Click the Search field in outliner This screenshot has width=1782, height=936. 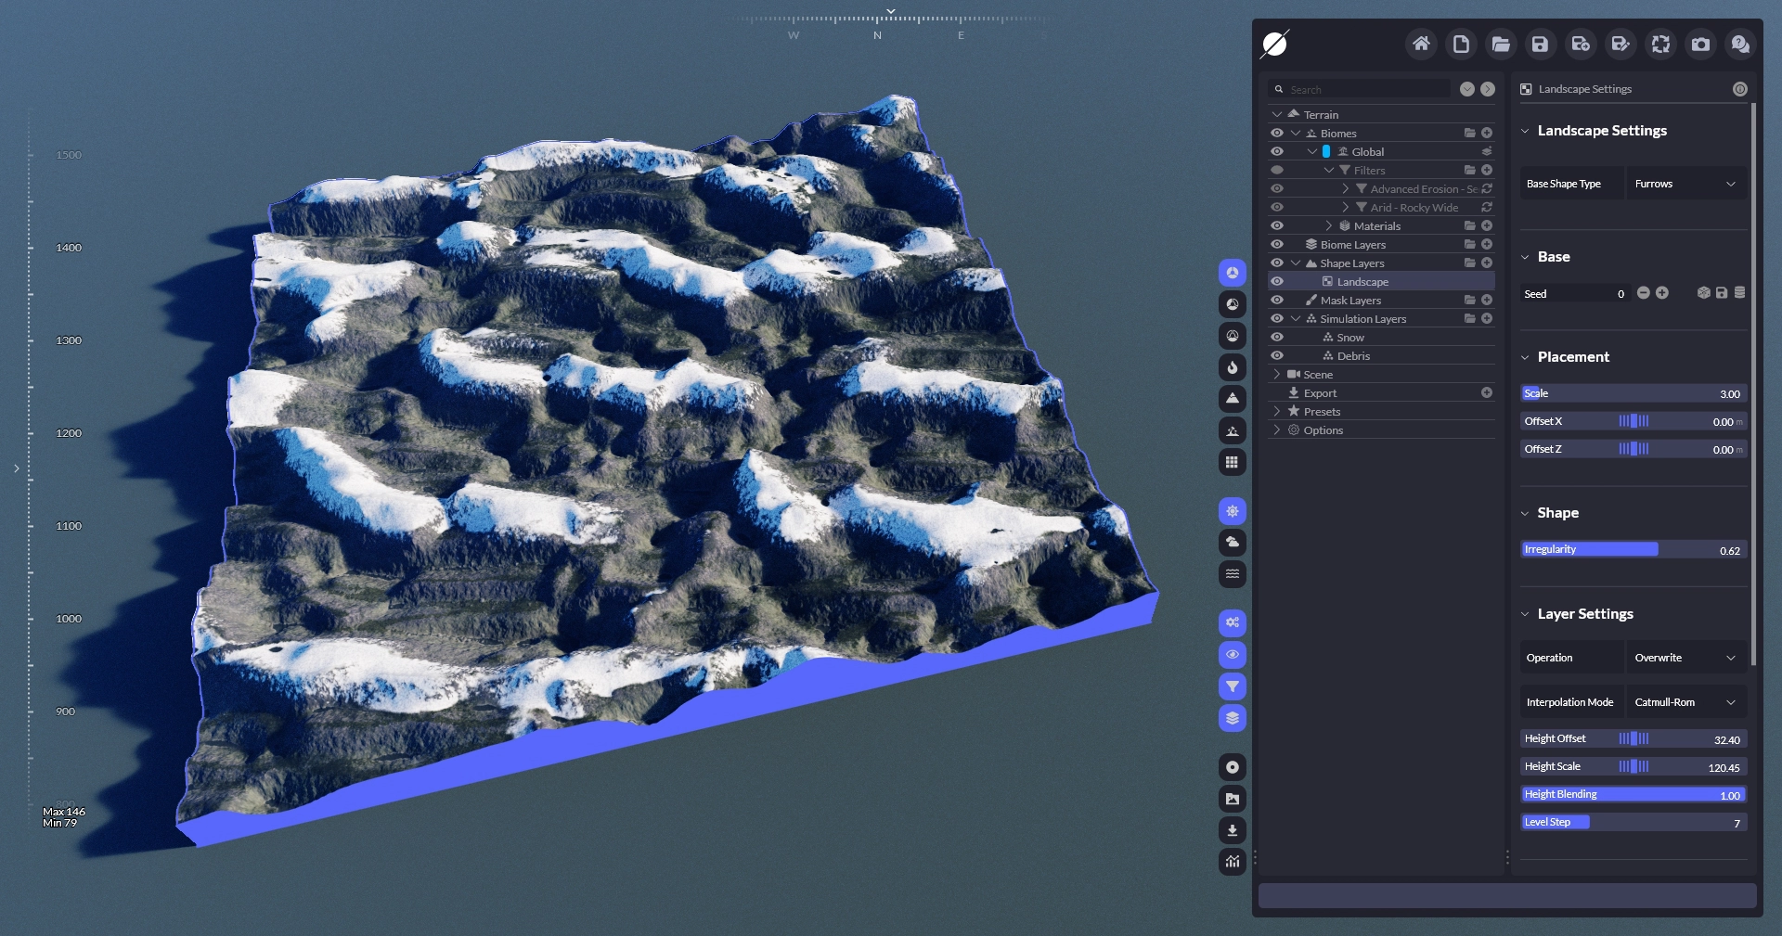[x=1364, y=90]
